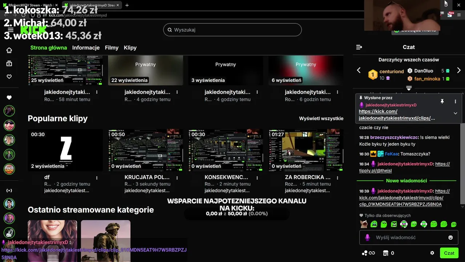This screenshot has height=262, width=465.
Task: Open three-dot menu for df clip
Action: tap(97, 178)
